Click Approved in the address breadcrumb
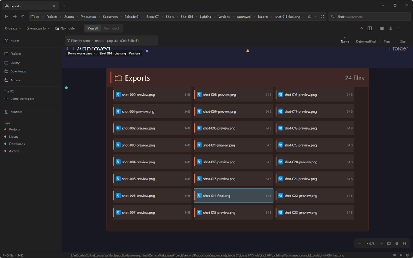Viewport: 413px width, 258px height. (244, 16)
